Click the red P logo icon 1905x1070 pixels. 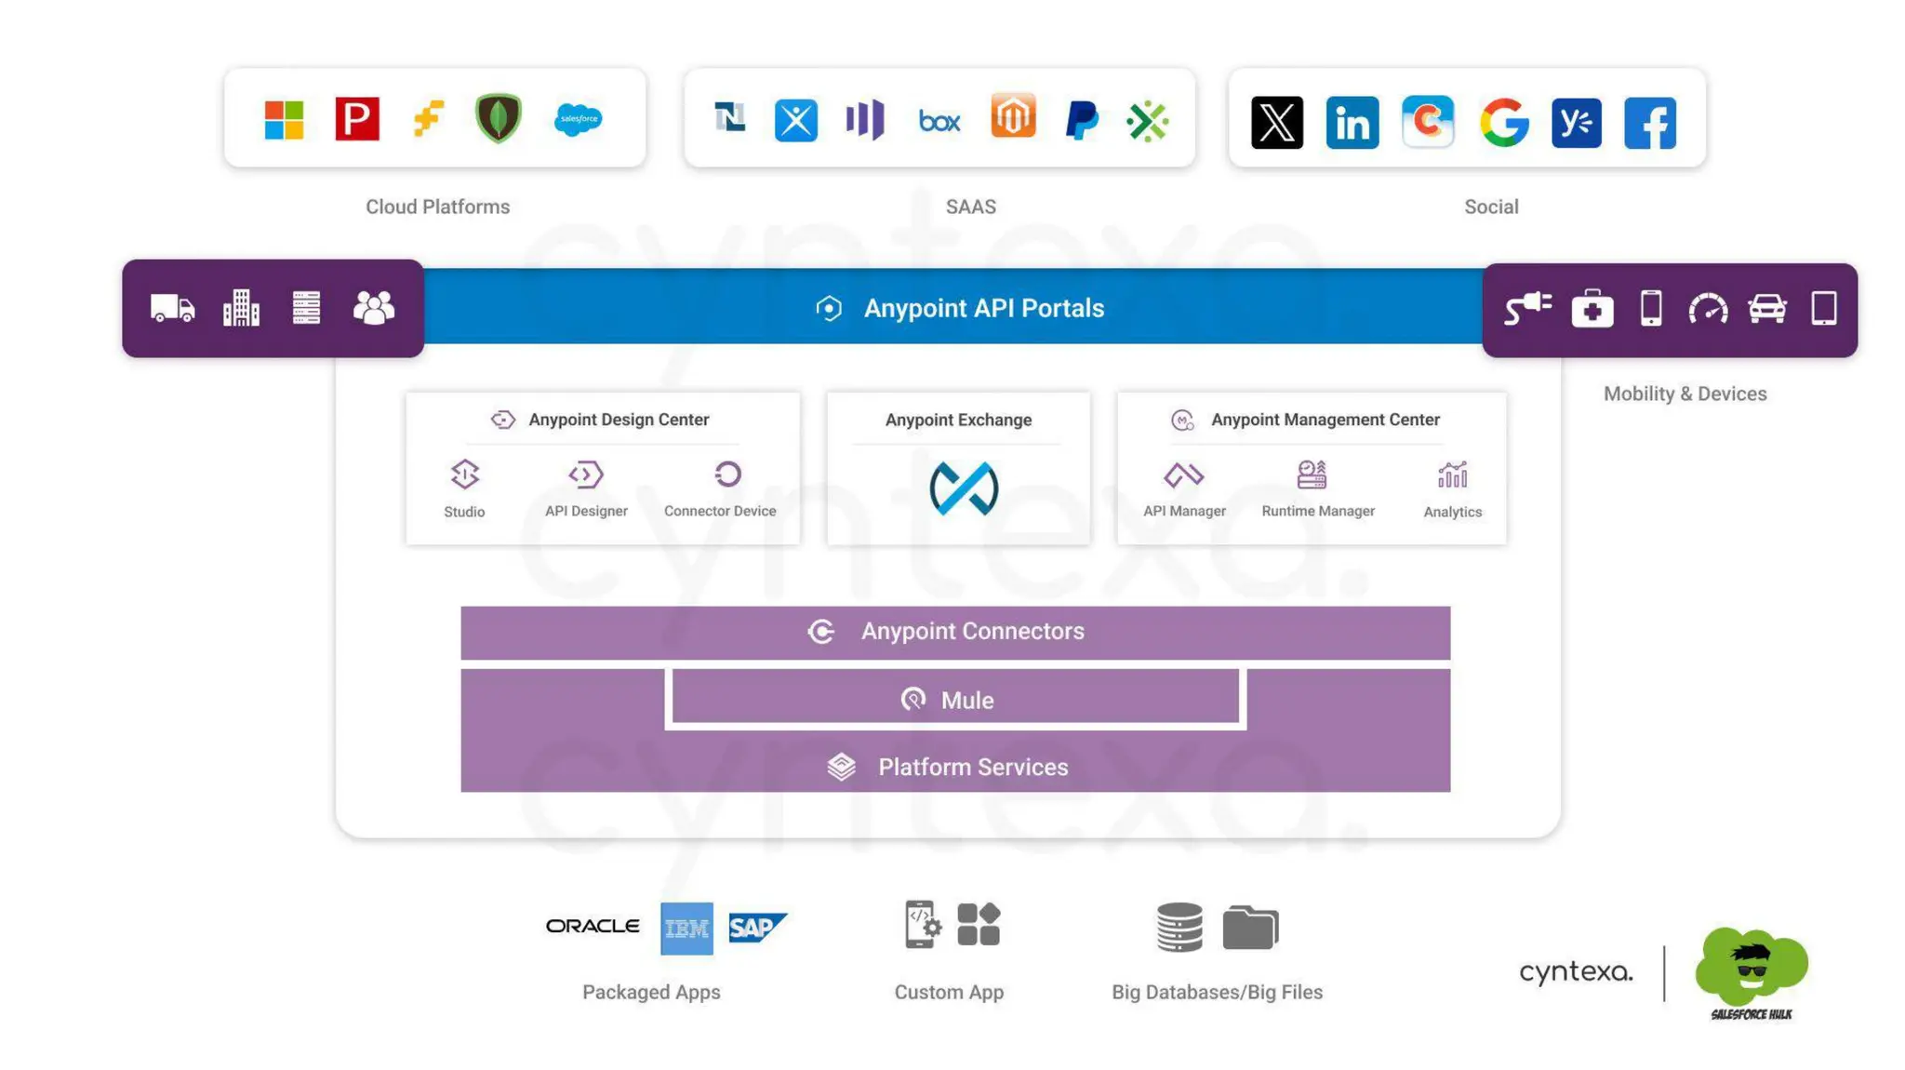tap(357, 119)
